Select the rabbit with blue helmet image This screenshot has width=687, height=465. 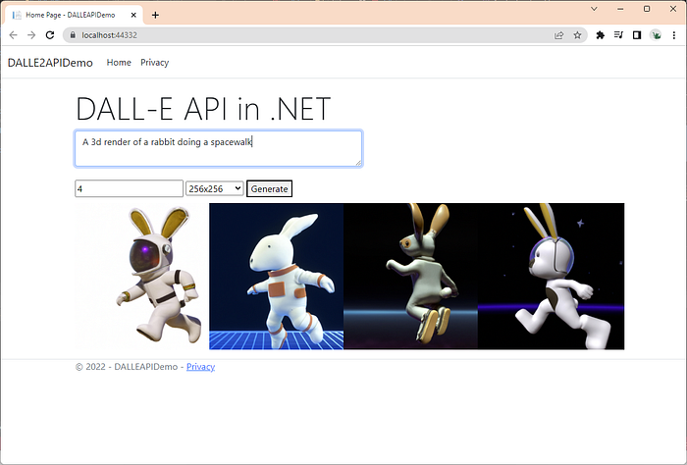[x=552, y=277]
